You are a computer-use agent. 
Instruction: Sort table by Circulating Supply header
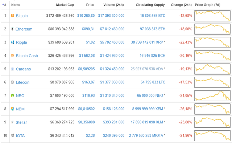tap(150, 5)
